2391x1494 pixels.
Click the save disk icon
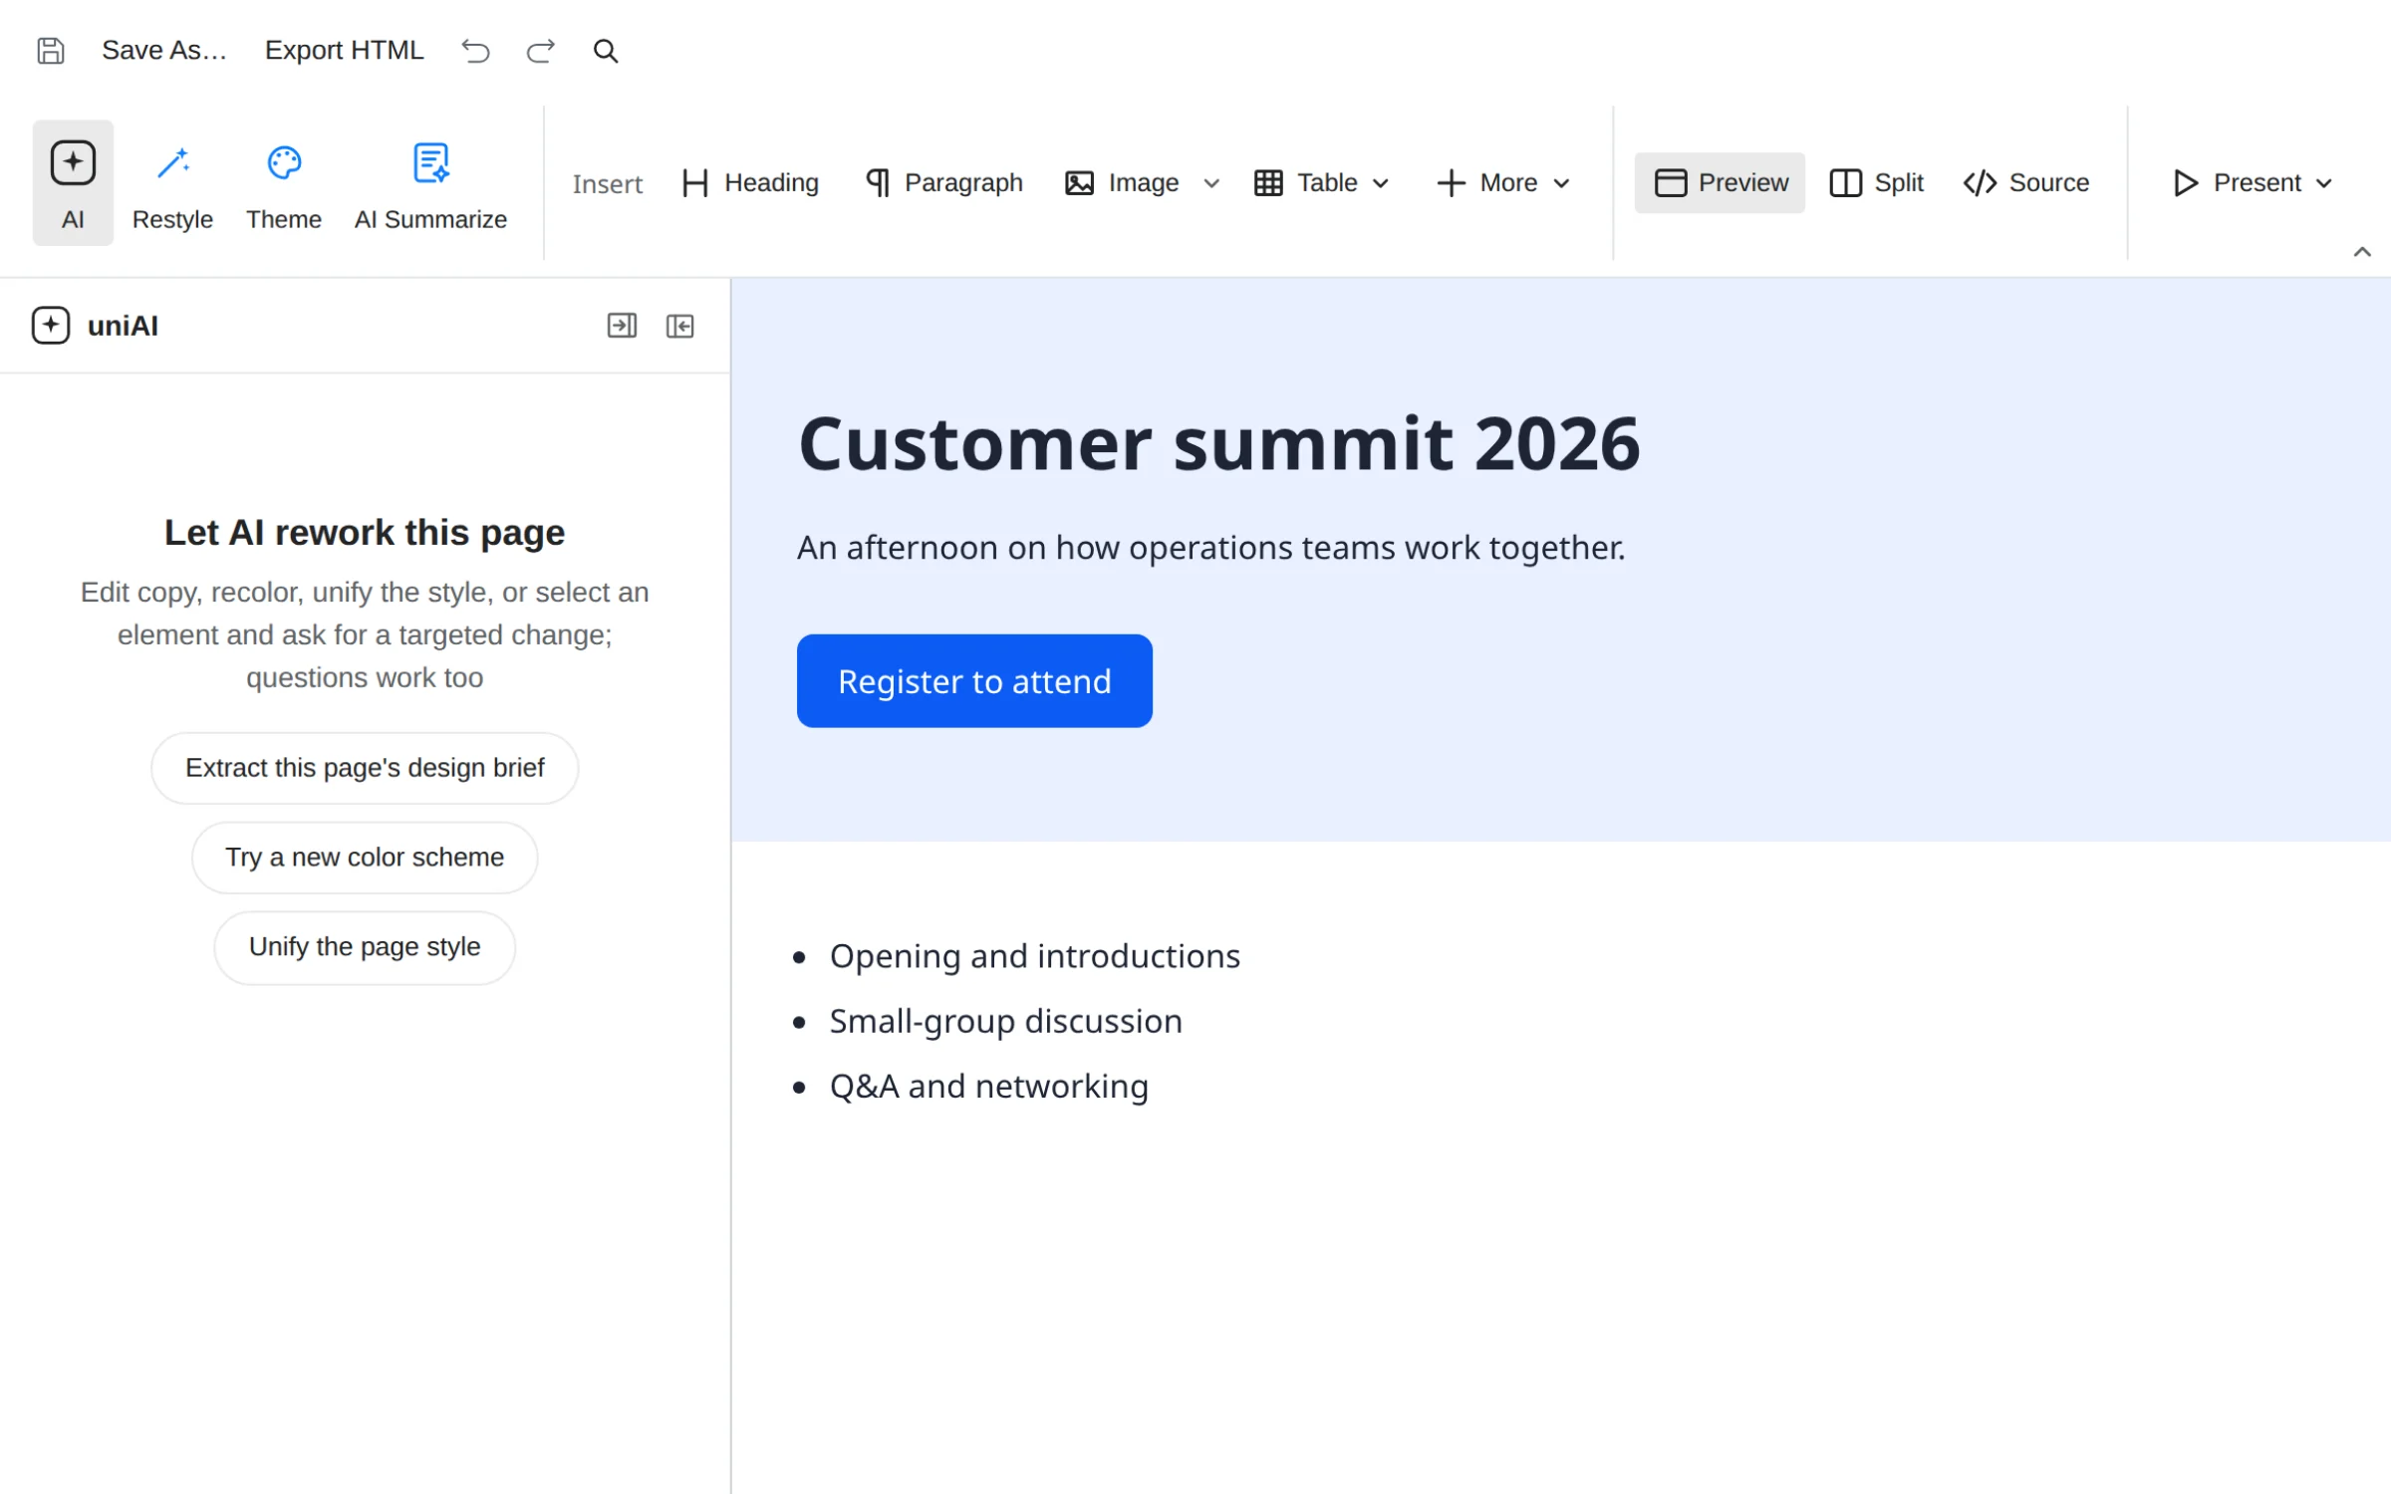point(50,50)
